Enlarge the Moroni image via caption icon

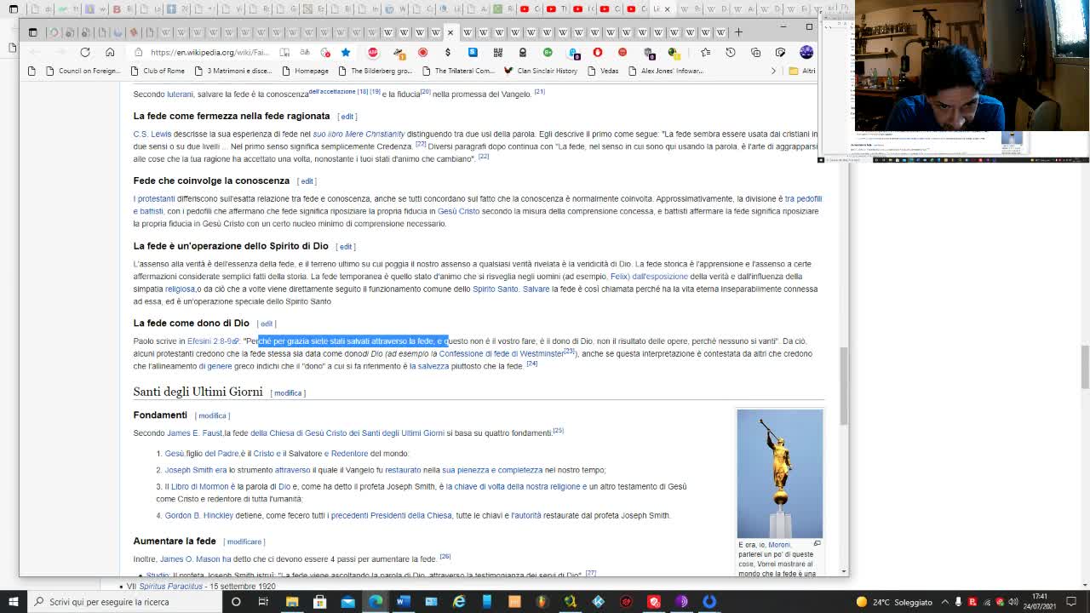click(x=817, y=544)
